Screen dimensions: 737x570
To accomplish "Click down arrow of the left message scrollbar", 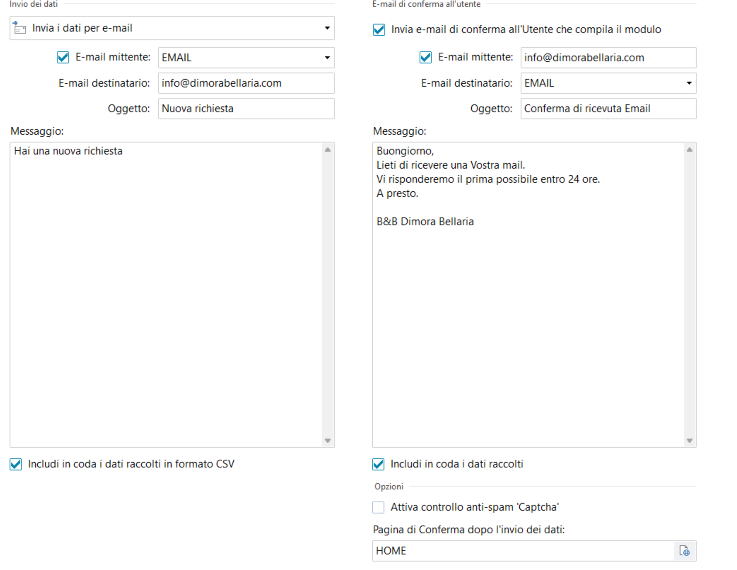I will click(328, 440).
